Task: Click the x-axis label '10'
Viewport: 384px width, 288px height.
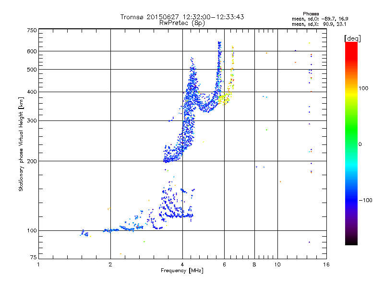Action: pos(277,264)
